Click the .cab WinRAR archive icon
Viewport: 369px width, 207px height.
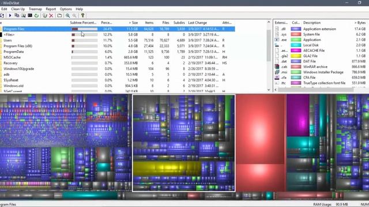pyautogui.click(x=277, y=67)
